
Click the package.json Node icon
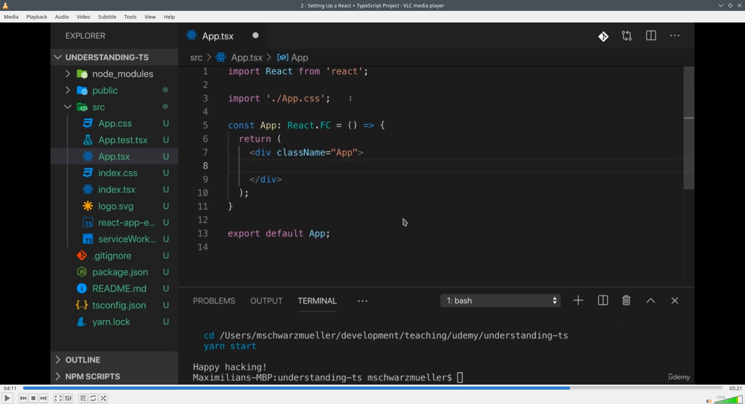point(82,272)
